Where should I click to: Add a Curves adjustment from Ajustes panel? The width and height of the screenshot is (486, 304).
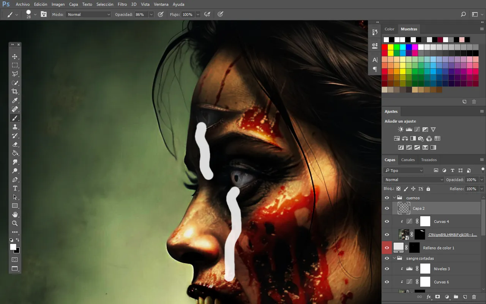[417, 130]
